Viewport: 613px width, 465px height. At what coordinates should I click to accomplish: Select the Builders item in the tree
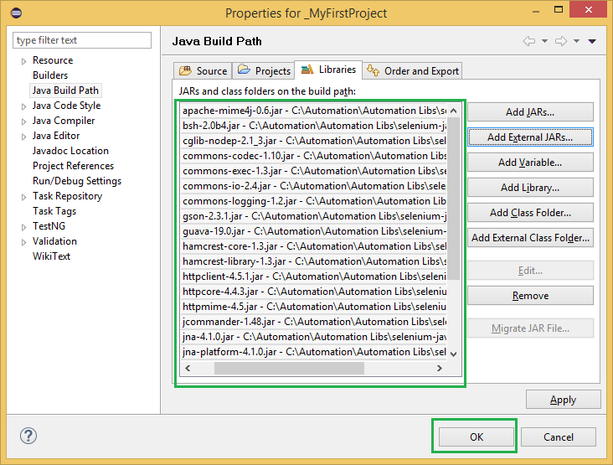[x=50, y=75]
